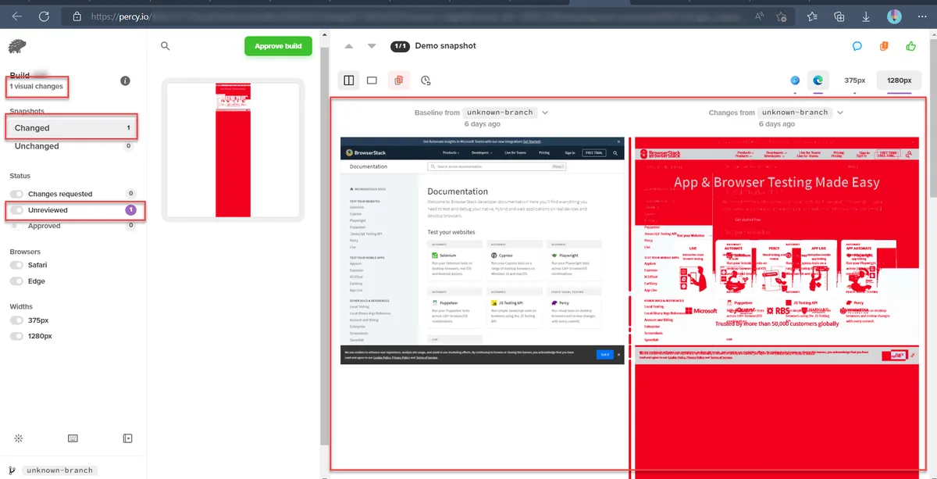The height and width of the screenshot is (479, 937).
Task: Filter snapshots by Edge browser
Action: pyautogui.click(x=17, y=281)
